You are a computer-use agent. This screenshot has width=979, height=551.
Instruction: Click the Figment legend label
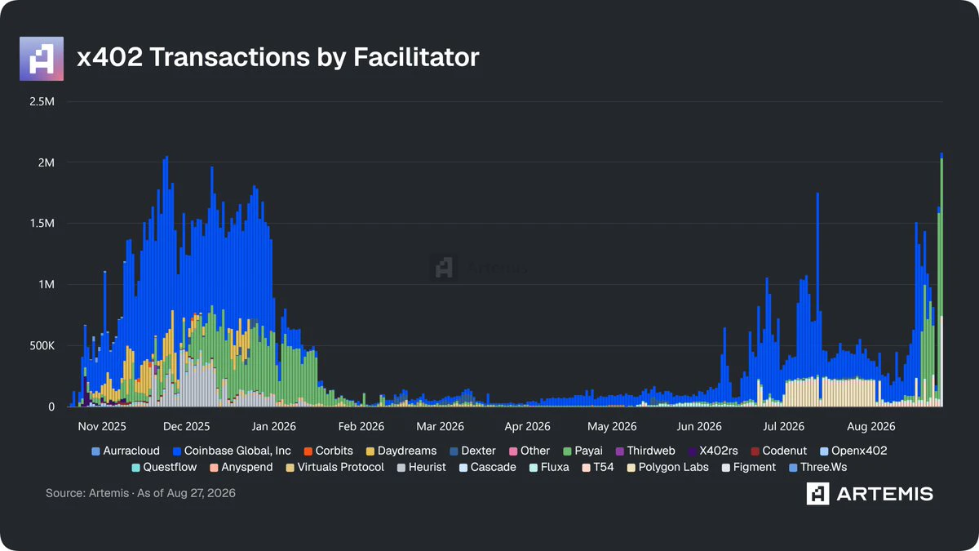click(748, 468)
